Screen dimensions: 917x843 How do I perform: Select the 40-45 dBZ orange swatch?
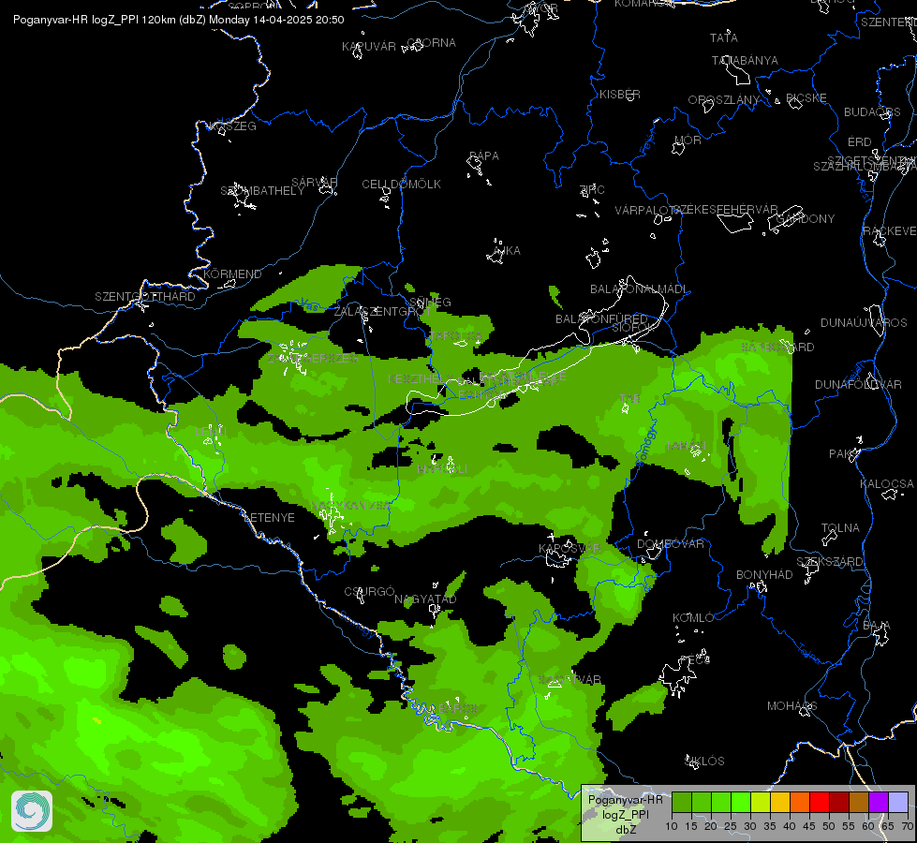800,803
